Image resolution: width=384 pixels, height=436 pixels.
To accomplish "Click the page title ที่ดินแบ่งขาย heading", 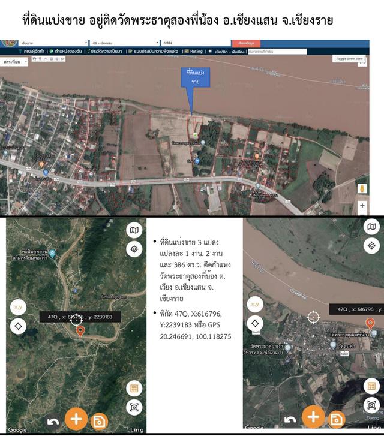I will coord(178,20).
